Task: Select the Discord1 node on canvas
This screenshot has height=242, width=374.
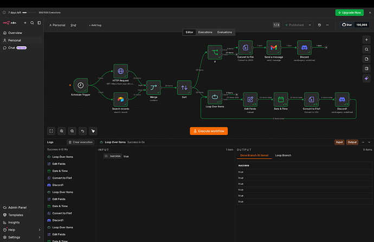Action: click(342, 99)
